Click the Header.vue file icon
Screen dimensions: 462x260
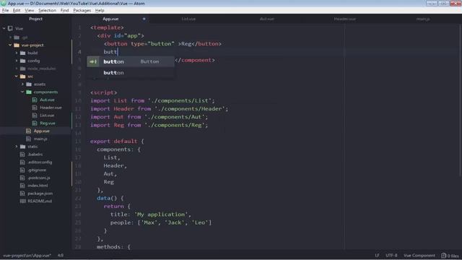coord(35,108)
